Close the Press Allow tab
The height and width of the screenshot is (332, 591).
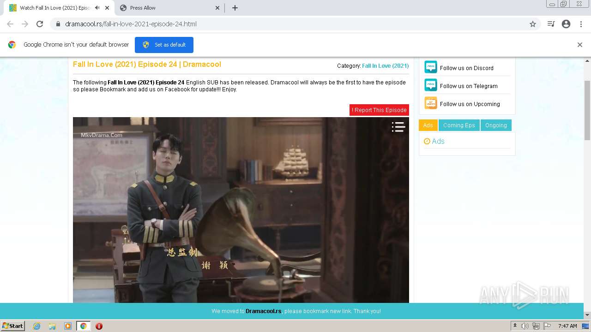pyautogui.click(x=217, y=8)
